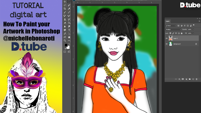Lock layer position
Viewport: 201px width, 113px height.
point(176,33)
